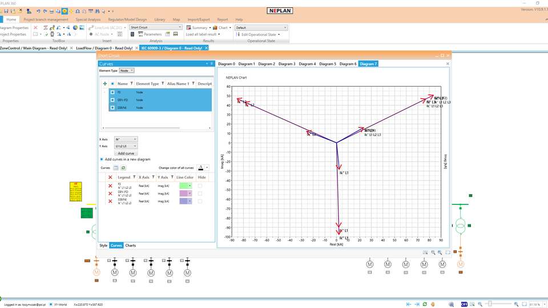
Task: Click the jump-to-first arrow in status bar
Action: 409,304
